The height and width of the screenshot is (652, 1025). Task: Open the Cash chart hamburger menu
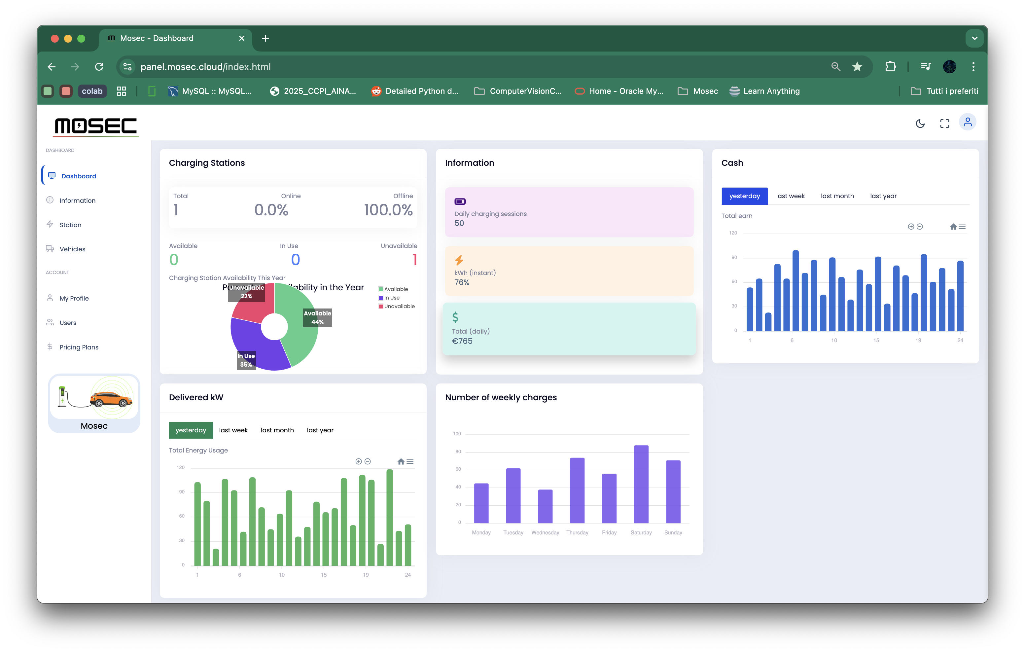point(963,227)
